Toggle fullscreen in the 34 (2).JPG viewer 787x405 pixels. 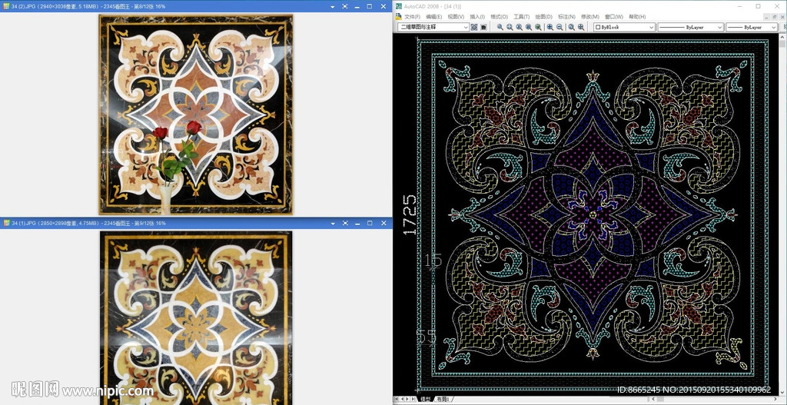[345, 6]
